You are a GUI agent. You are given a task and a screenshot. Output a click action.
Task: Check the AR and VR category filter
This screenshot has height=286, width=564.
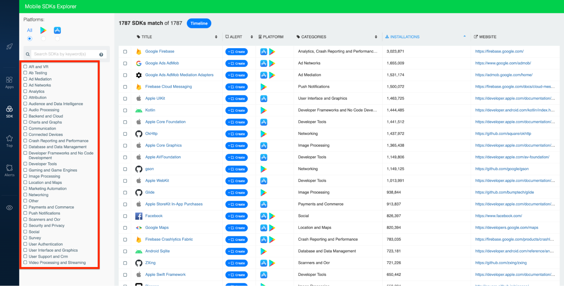click(x=25, y=67)
